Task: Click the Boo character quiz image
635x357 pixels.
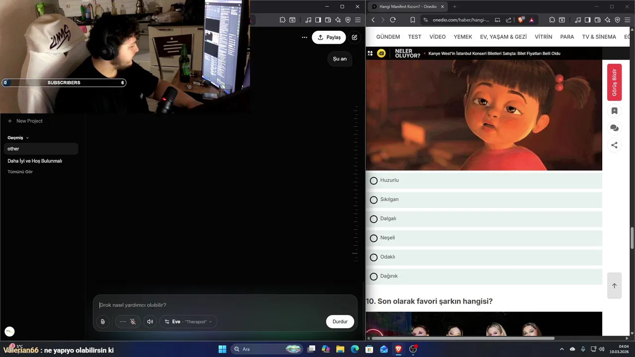Action: click(x=484, y=115)
